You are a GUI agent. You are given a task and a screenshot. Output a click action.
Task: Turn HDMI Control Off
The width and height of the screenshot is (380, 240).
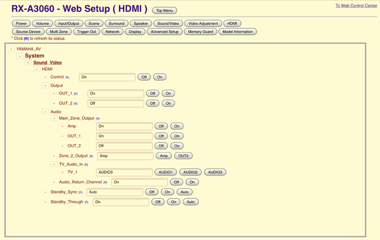tap(144, 77)
